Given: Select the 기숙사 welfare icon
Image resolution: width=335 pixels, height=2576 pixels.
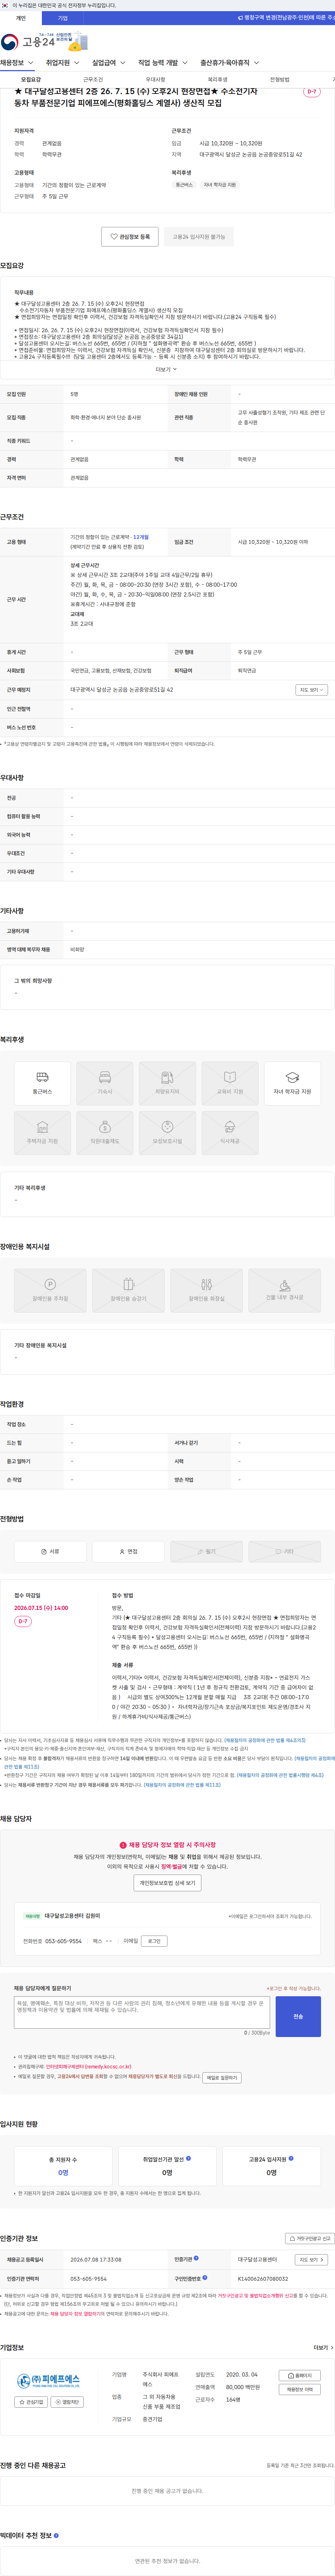Looking at the screenshot, I should coord(105,1083).
